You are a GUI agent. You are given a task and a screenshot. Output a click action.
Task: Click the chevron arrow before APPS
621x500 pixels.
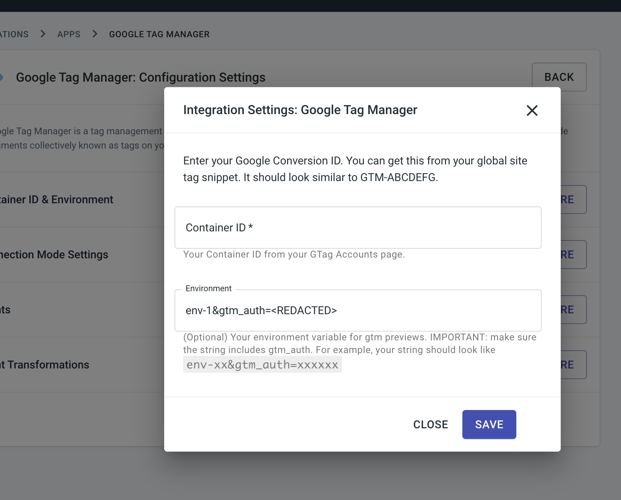(x=43, y=34)
